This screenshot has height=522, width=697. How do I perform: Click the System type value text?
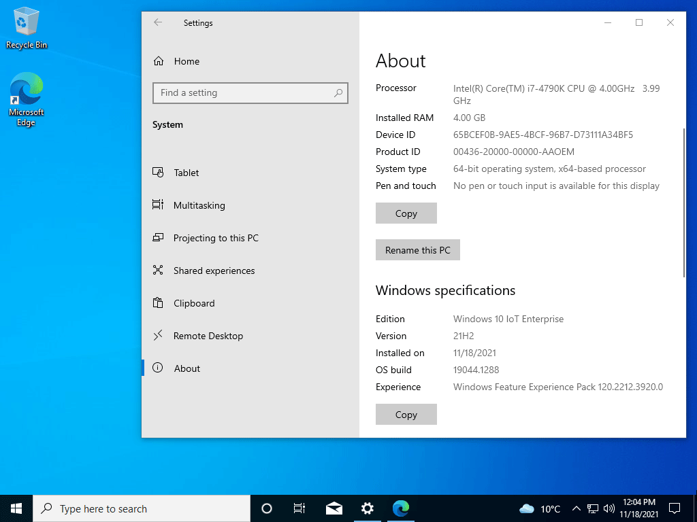[549, 169]
